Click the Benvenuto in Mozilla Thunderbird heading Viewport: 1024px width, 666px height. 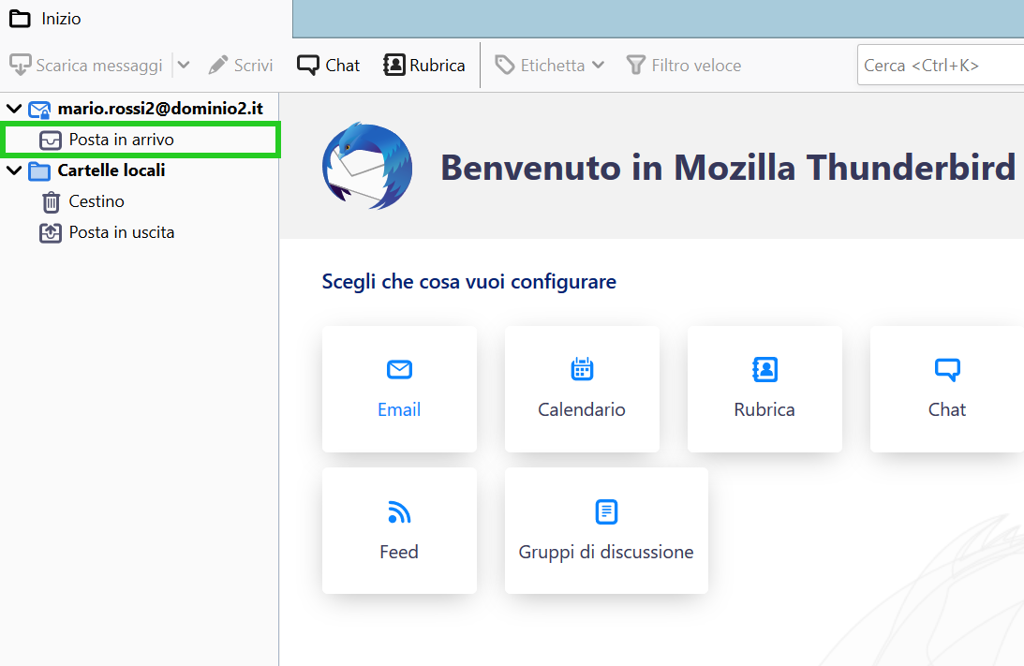pyautogui.click(x=728, y=168)
